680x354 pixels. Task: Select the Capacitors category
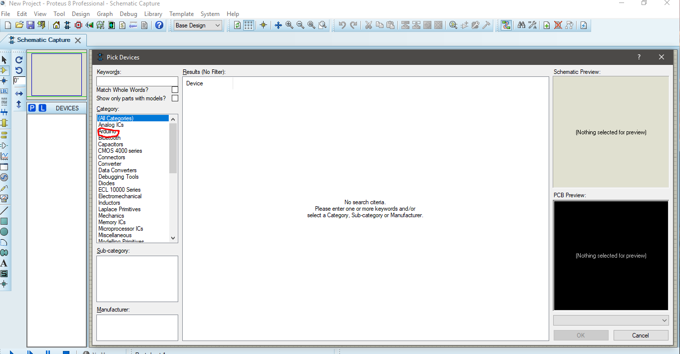(110, 144)
